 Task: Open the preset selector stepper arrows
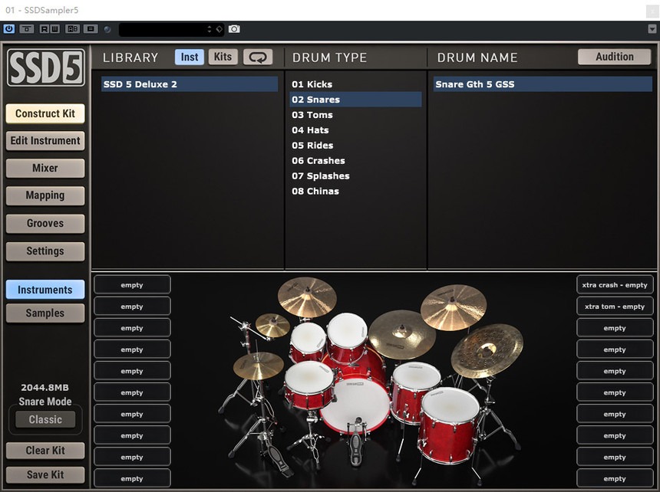tap(209, 29)
